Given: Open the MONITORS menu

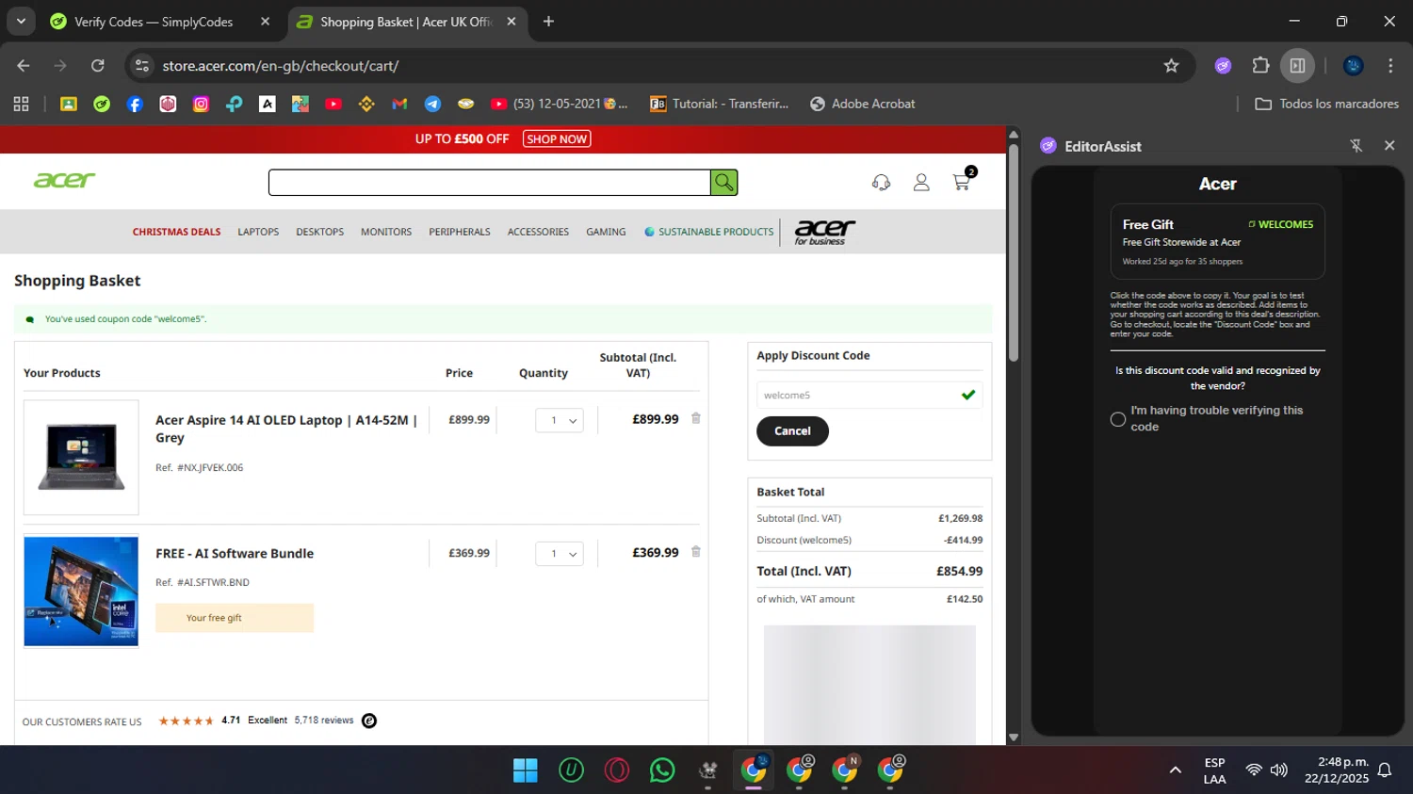Looking at the screenshot, I should tap(386, 232).
